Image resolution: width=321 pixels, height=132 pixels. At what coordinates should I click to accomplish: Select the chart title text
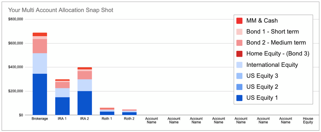(x=61, y=10)
